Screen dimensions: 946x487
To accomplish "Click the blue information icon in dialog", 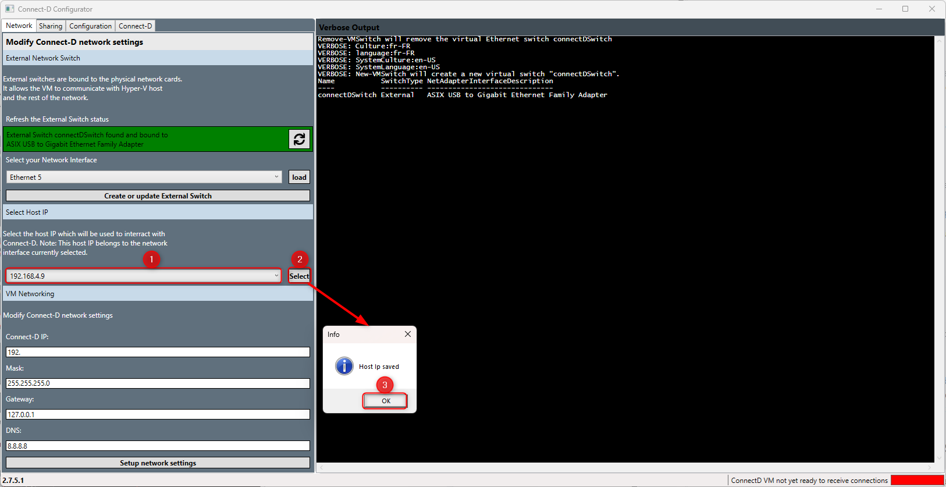I will pyautogui.click(x=344, y=366).
